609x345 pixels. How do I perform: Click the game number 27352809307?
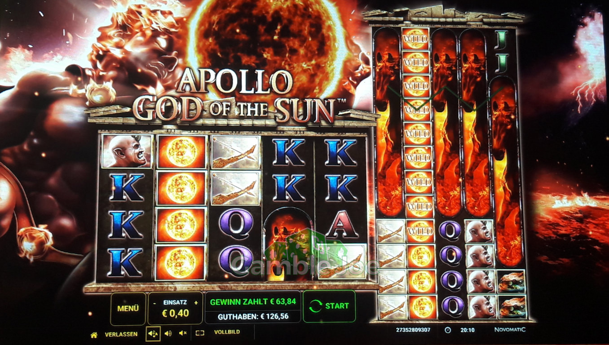tap(413, 330)
